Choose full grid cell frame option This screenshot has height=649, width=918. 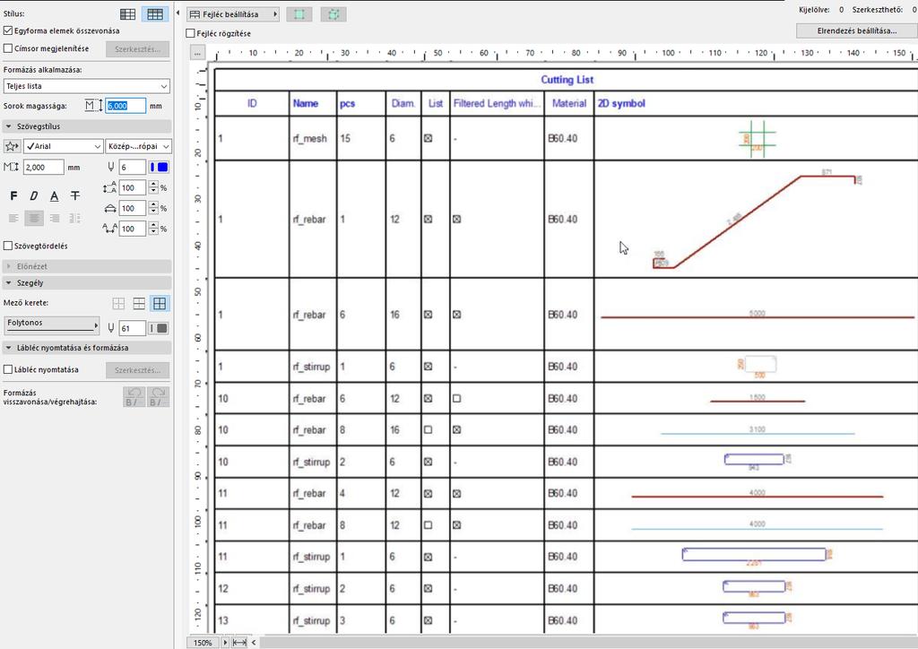(x=160, y=303)
